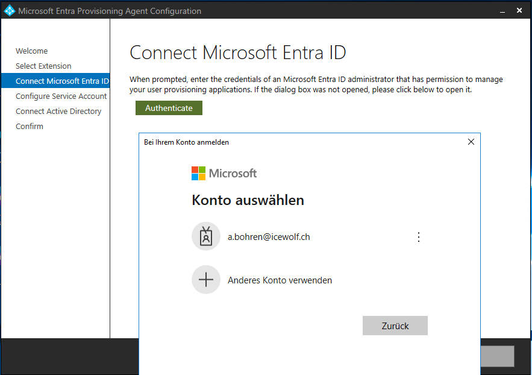Click the account badge icon for a.bohren
Viewport: 532px width, 375px height.
pyautogui.click(x=206, y=237)
